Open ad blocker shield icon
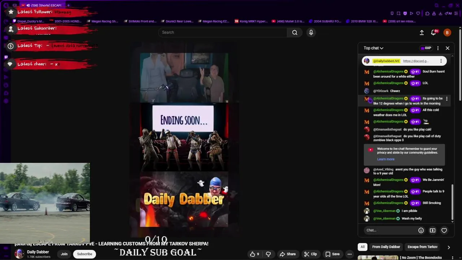 point(405,14)
